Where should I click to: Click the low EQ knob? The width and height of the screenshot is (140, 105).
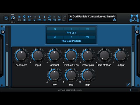55,75
